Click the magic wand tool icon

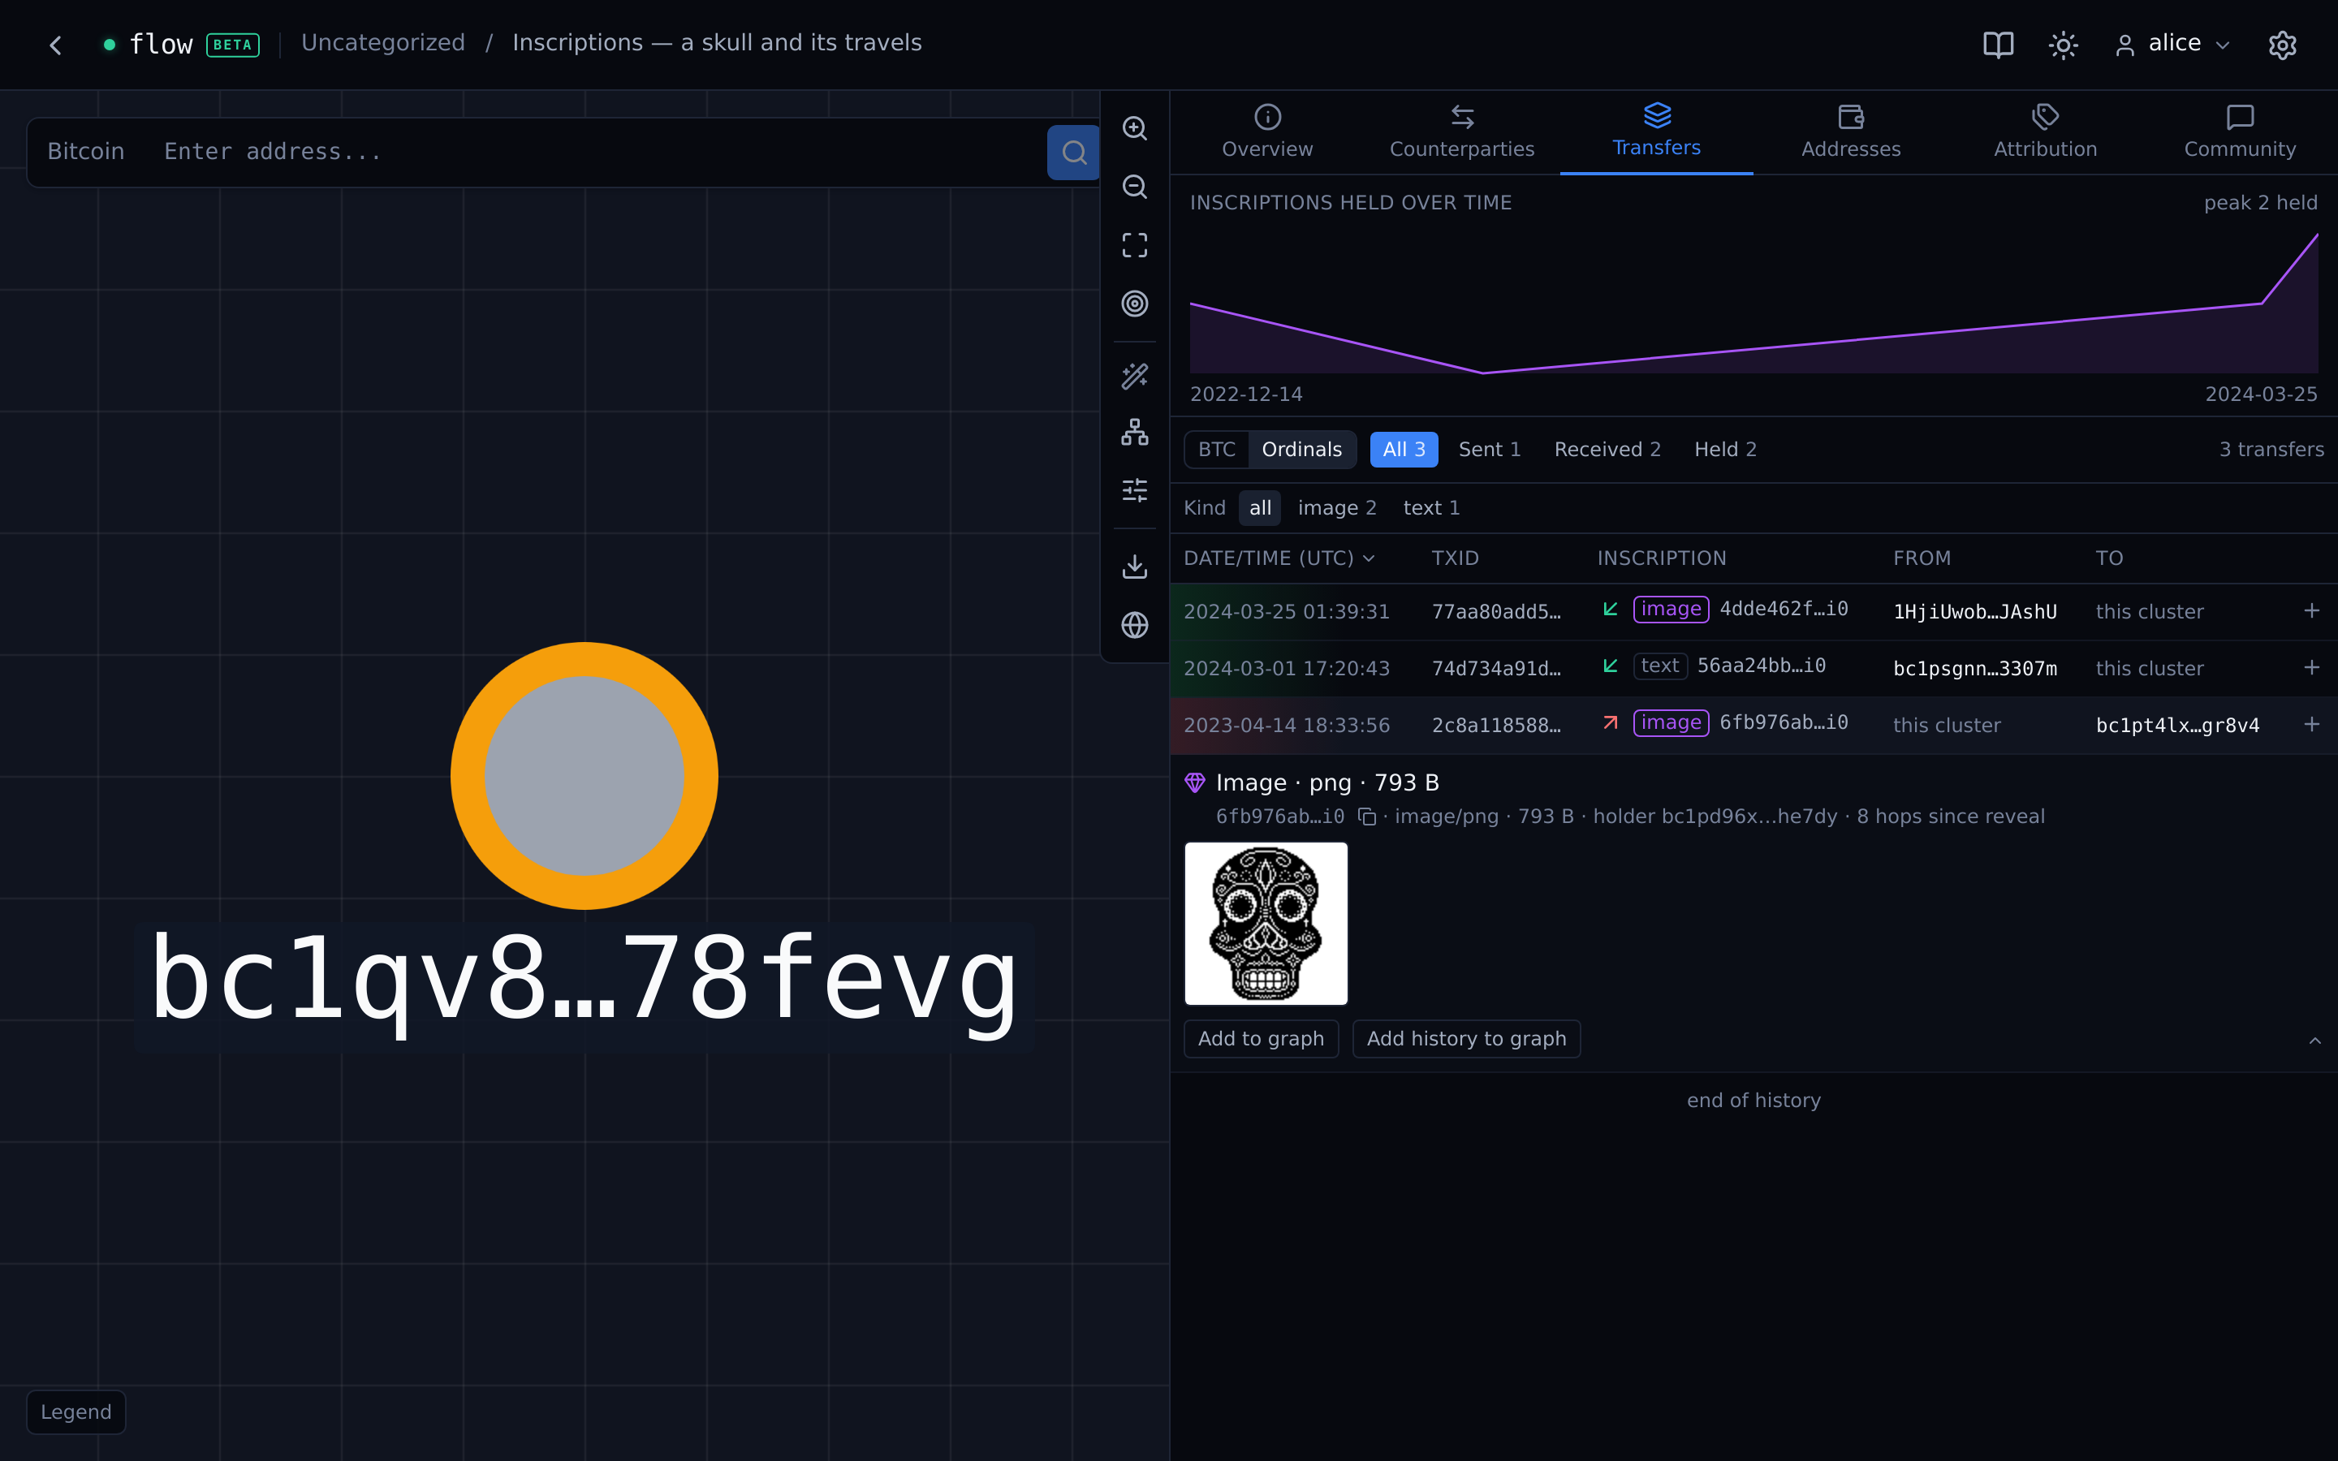click(x=1134, y=376)
